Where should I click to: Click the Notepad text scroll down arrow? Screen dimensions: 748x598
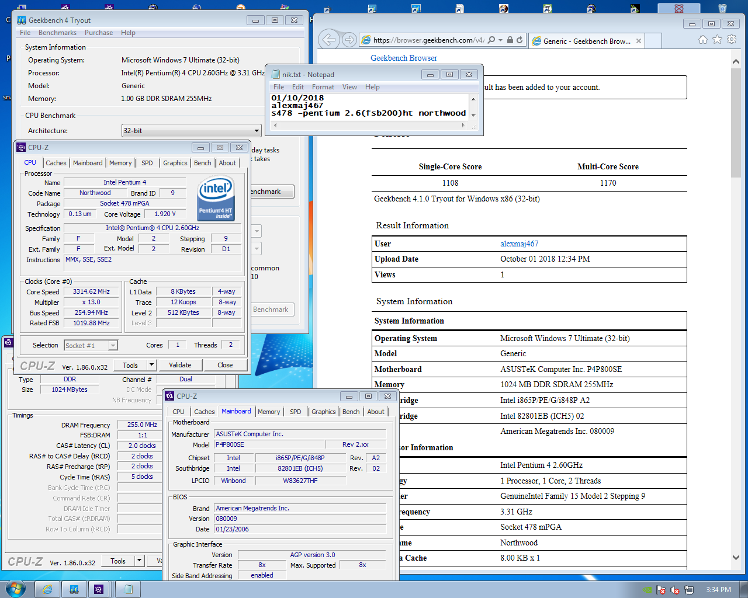[473, 115]
